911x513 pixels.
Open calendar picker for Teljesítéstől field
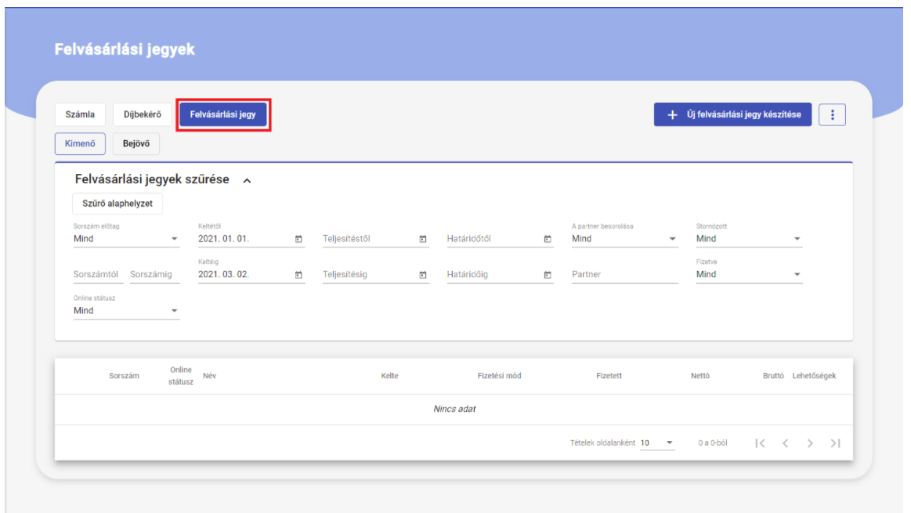(x=423, y=239)
